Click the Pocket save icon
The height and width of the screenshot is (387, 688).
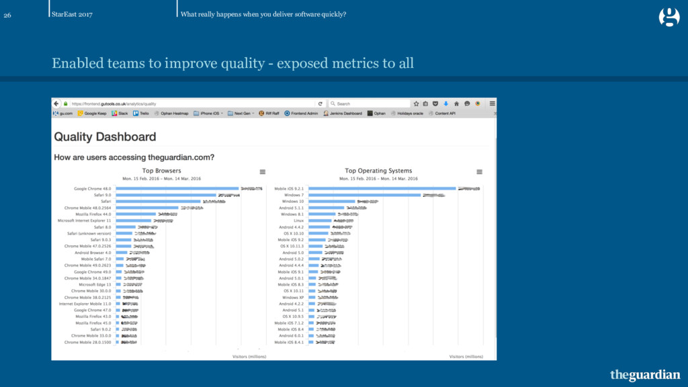435,104
